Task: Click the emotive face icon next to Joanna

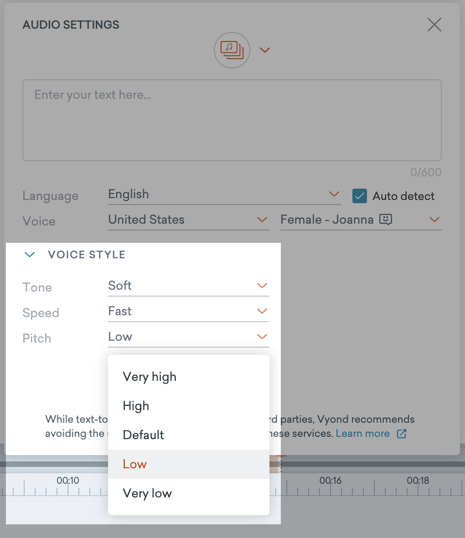Action: point(386,220)
